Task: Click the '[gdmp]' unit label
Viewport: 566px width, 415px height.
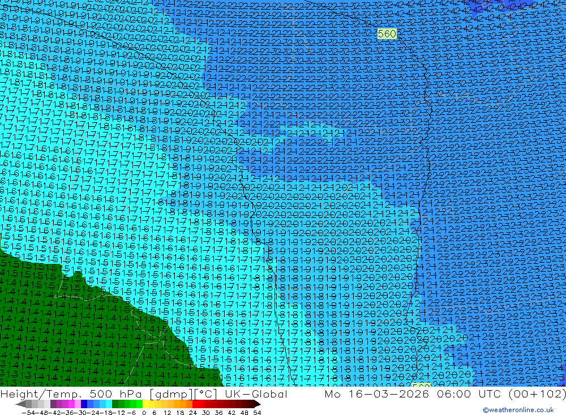Action: tap(171, 394)
